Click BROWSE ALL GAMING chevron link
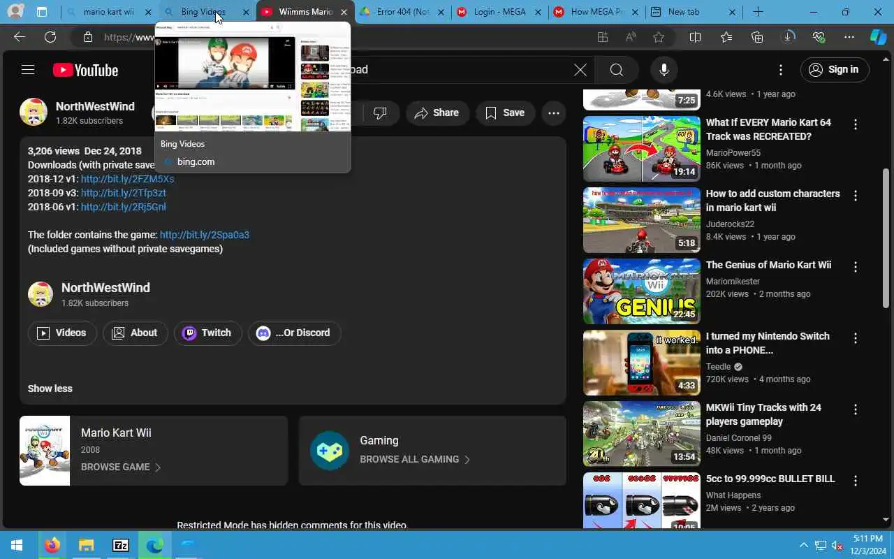The image size is (894, 559). pyautogui.click(x=415, y=459)
